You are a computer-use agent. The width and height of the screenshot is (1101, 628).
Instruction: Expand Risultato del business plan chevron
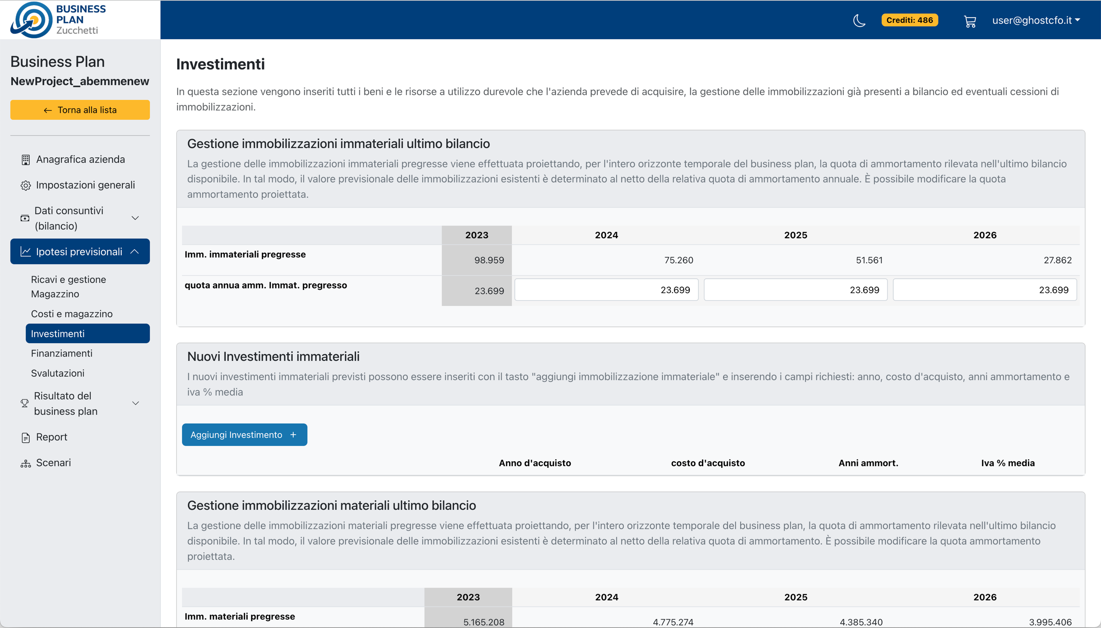[135, 403]
